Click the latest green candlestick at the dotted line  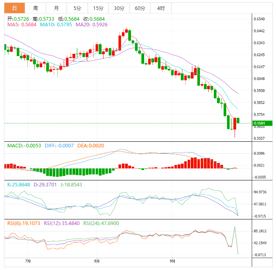(238, 120)
